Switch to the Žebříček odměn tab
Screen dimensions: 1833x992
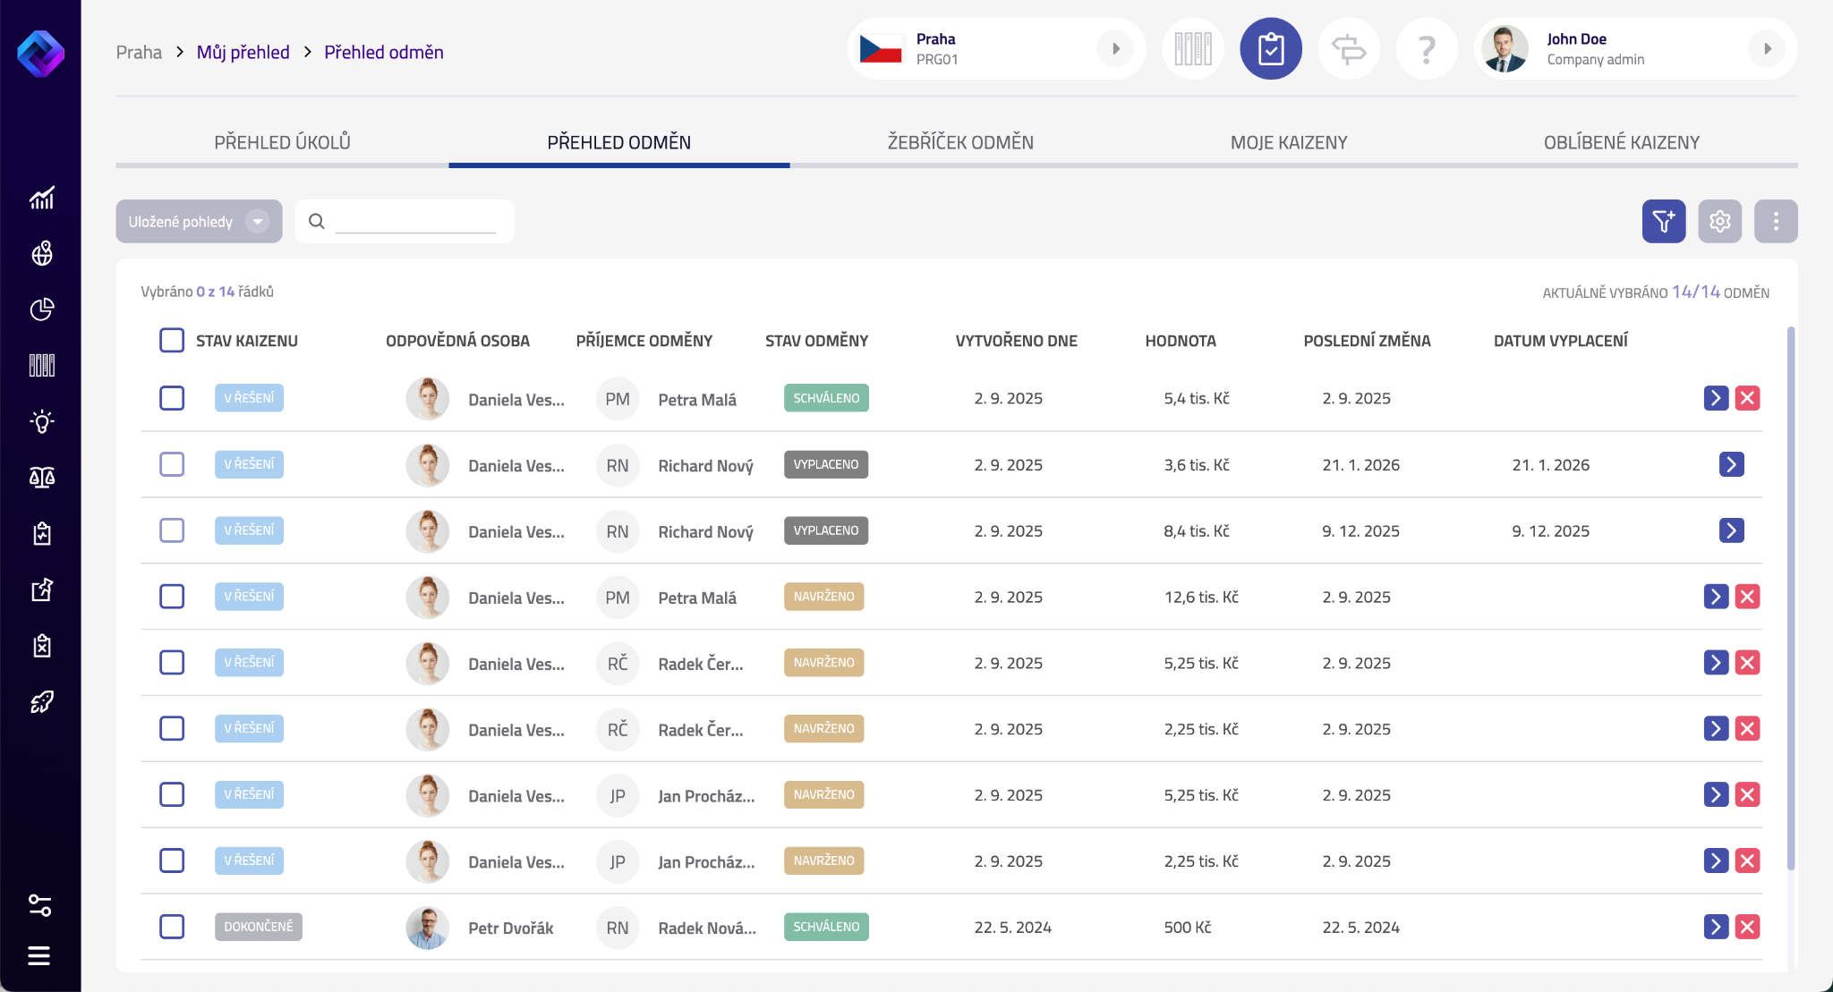coord(959,142)
